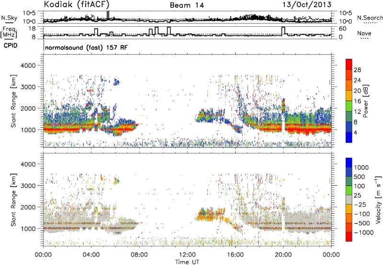Click the '16:00' time tick label
The height and width of the screenshot is (265, 383).
point(235,255)
